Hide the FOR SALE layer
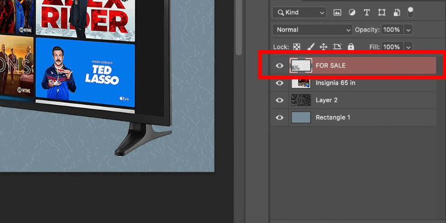The width and height of the screenshot is (446, 223). pos(279,66)
